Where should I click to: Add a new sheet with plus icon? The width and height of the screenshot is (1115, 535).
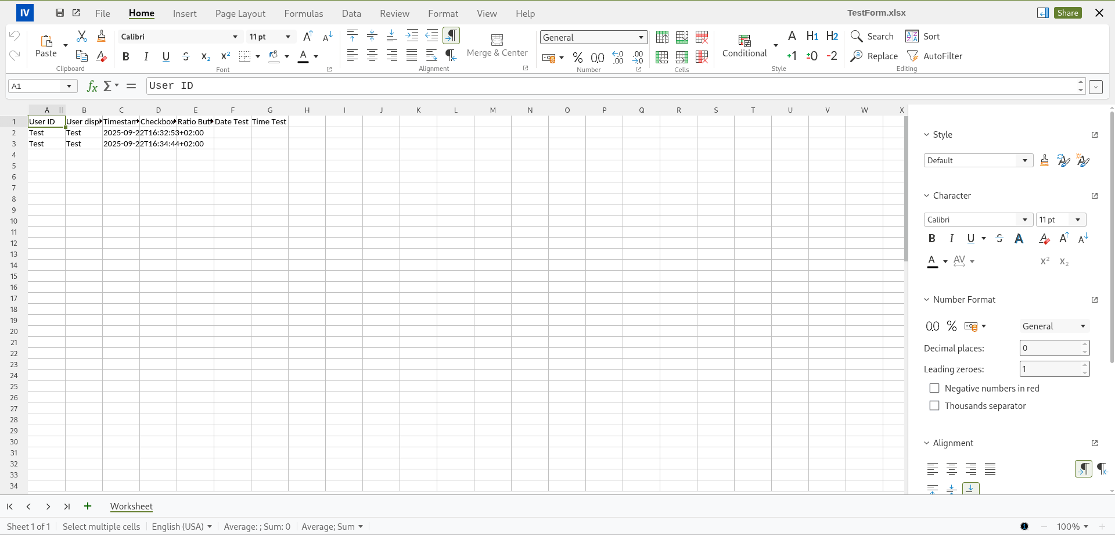(88, 506)
